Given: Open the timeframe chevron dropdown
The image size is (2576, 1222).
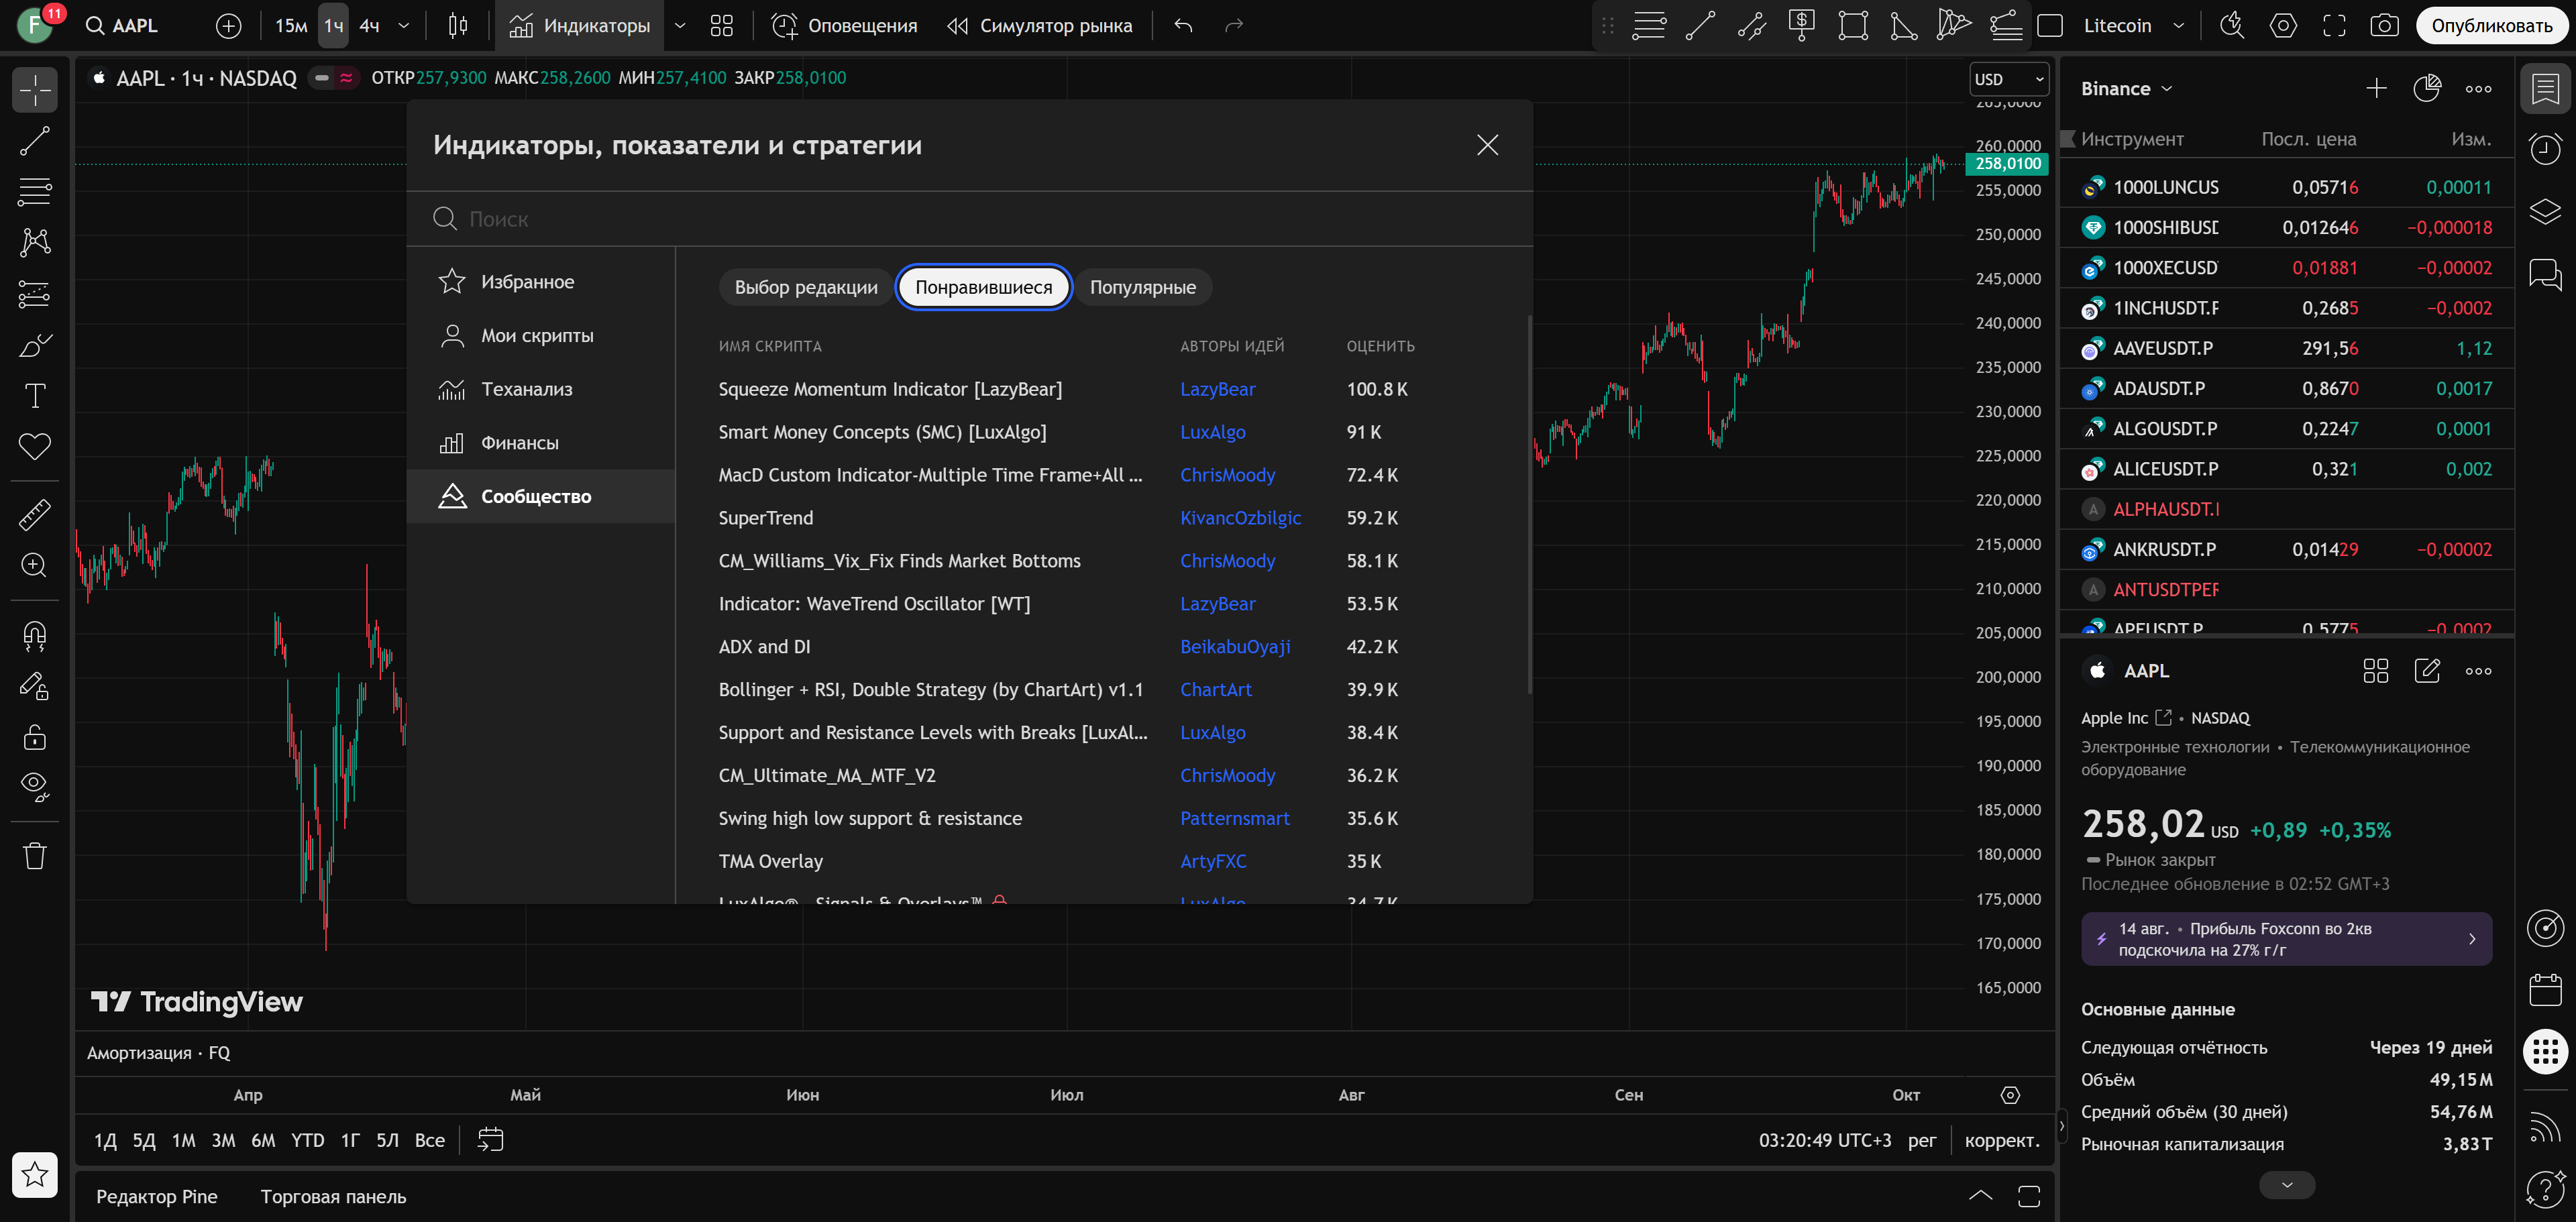Looking at the screenshot, I should (404, 26).
